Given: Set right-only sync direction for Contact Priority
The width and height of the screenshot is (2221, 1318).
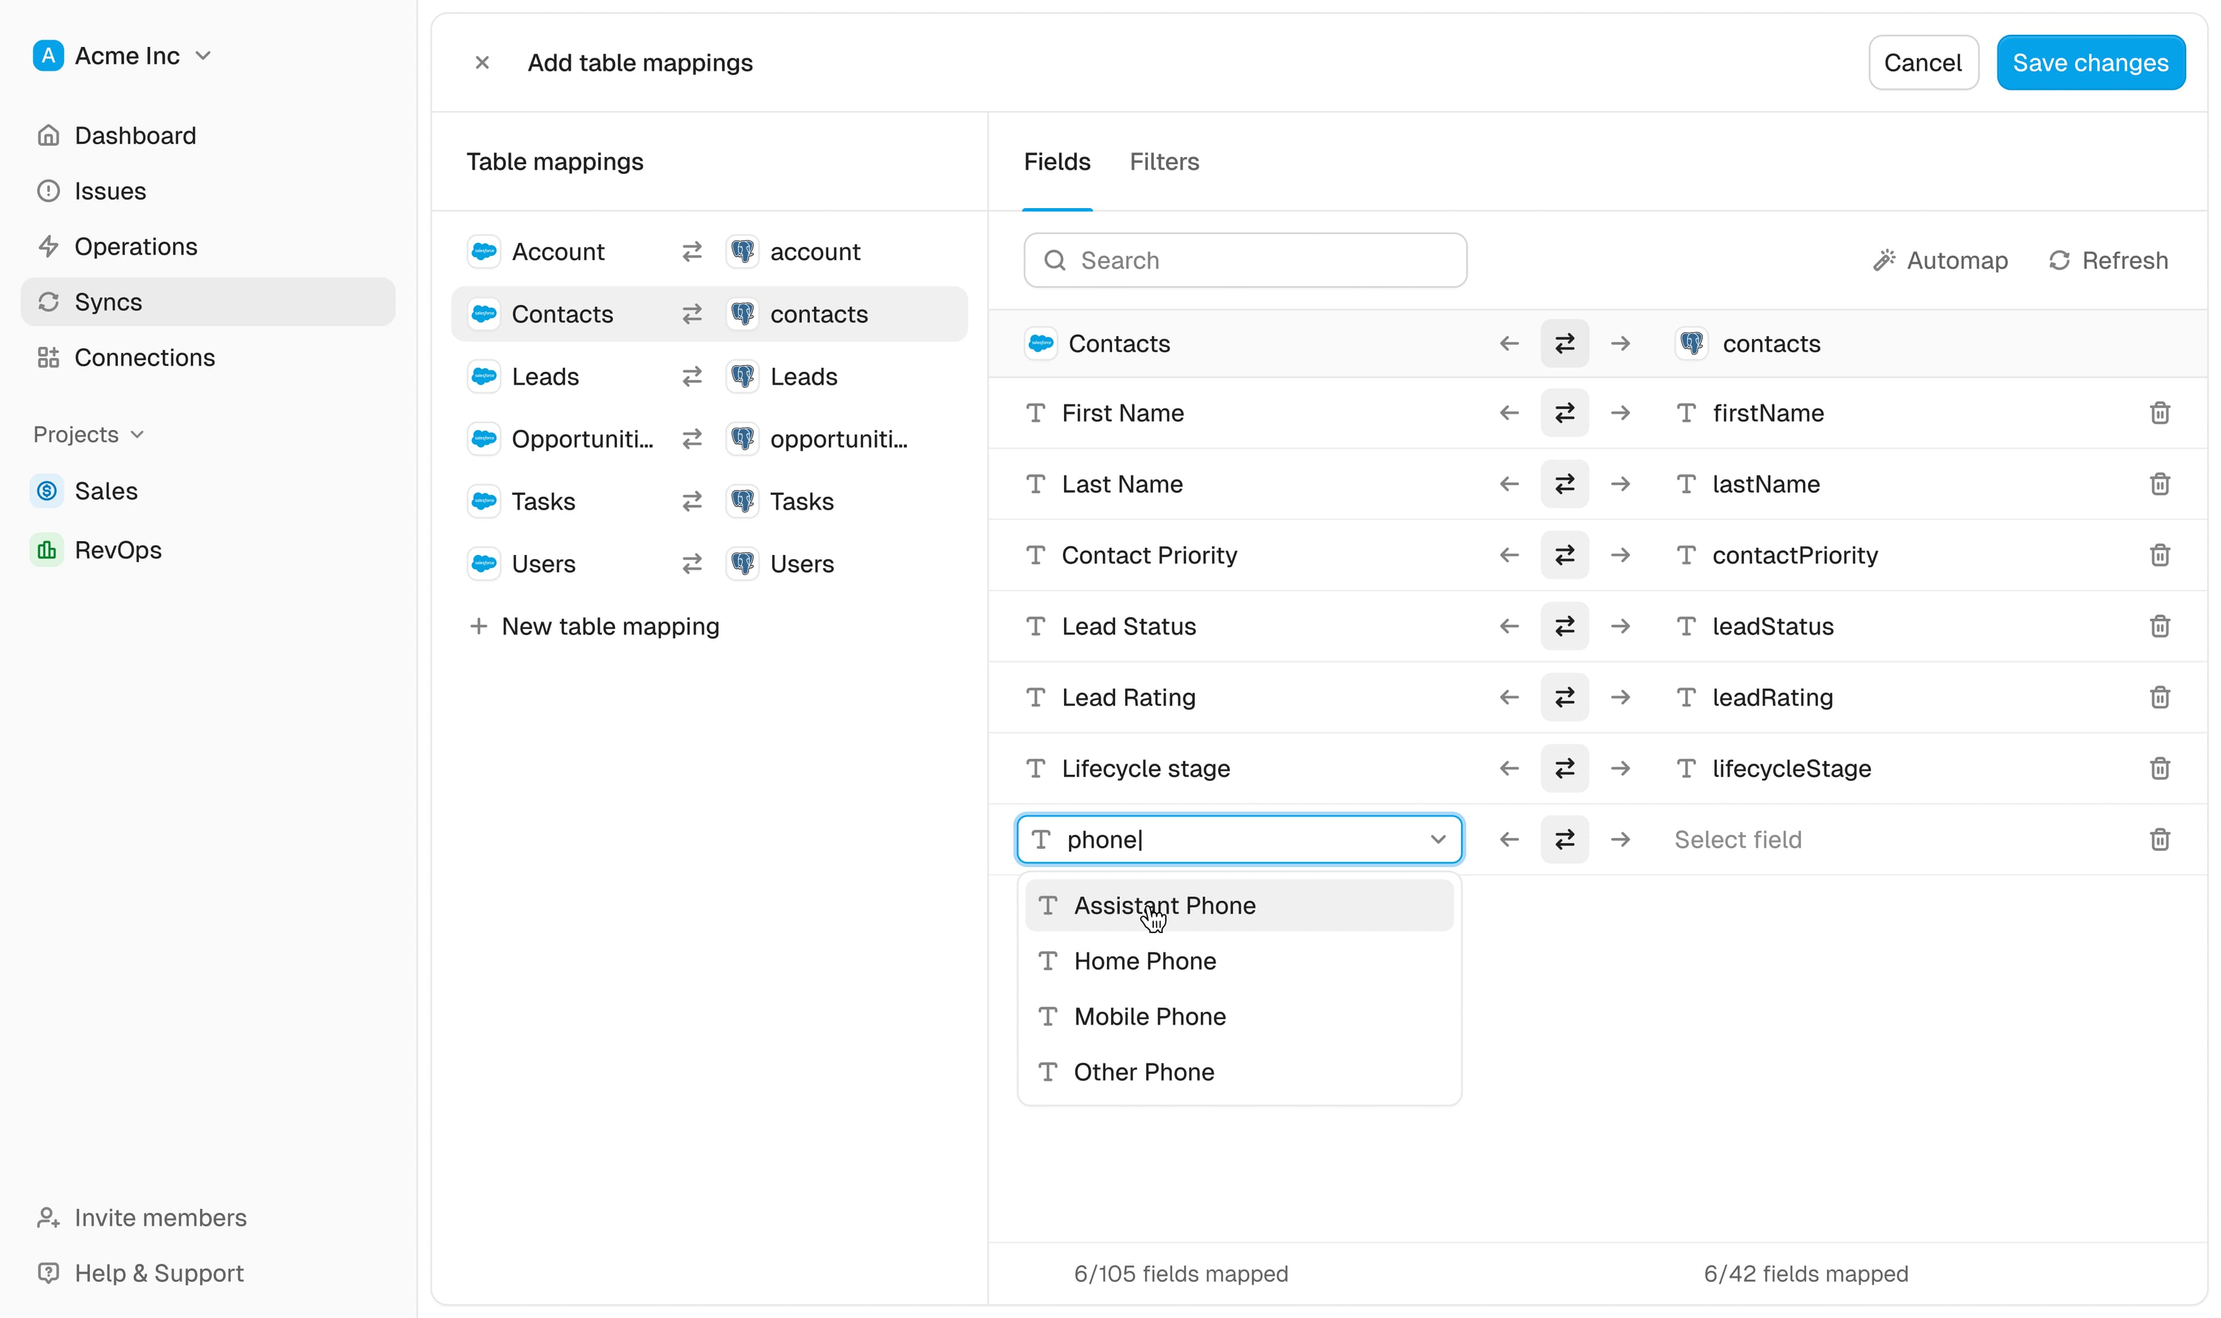Looking at the screenshot, I should click(1621, 555).
